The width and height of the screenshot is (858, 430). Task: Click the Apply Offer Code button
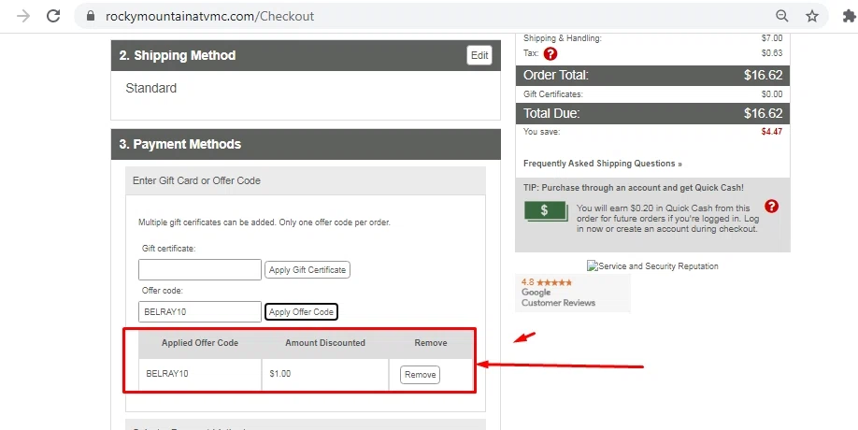pos(301,312)
